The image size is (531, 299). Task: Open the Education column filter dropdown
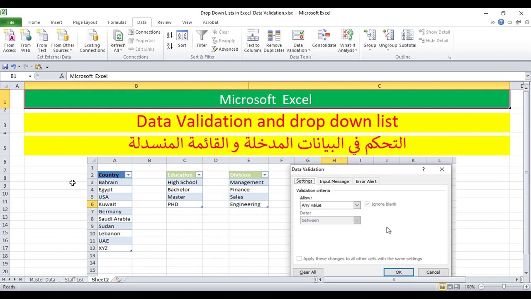(x=199, y=175)
